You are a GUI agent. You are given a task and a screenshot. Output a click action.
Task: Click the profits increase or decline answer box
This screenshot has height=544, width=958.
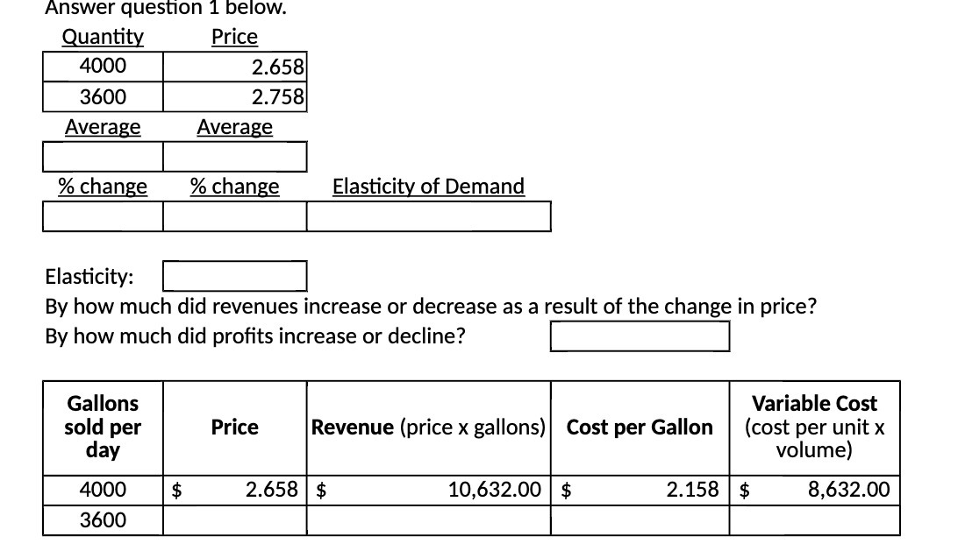click(x=640, y=336)
